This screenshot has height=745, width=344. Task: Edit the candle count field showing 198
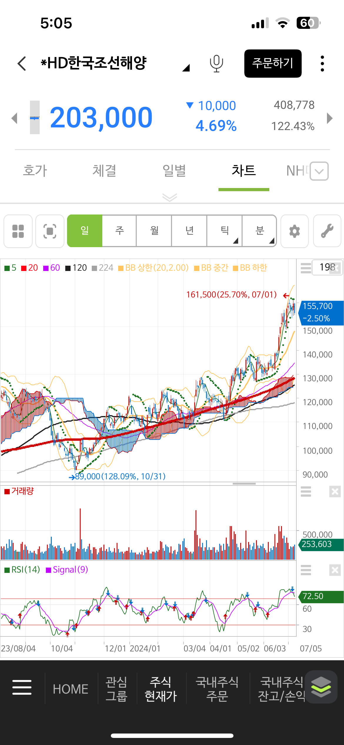coord(327,267)
